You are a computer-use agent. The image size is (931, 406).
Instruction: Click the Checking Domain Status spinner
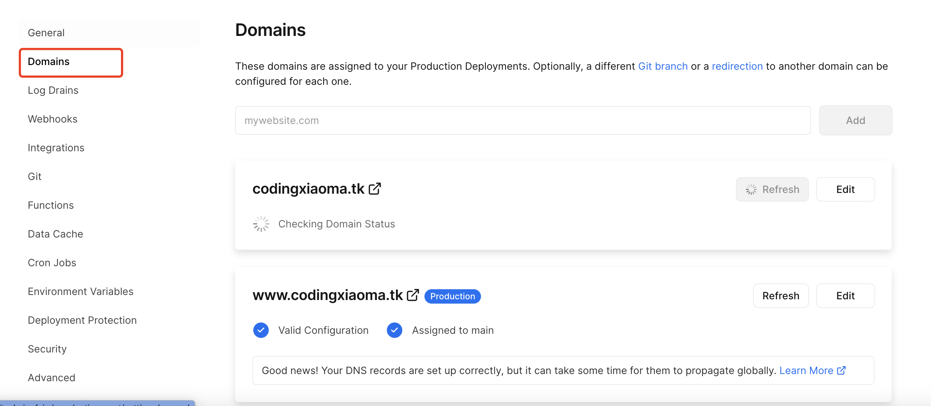point(261,224)
